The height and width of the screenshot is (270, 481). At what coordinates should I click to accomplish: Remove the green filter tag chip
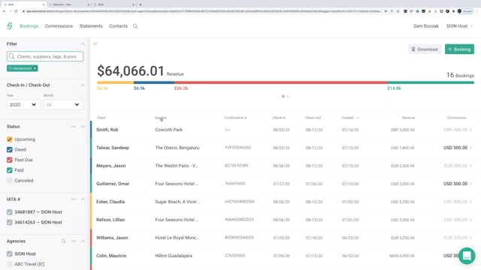click(x=35, y=68)
